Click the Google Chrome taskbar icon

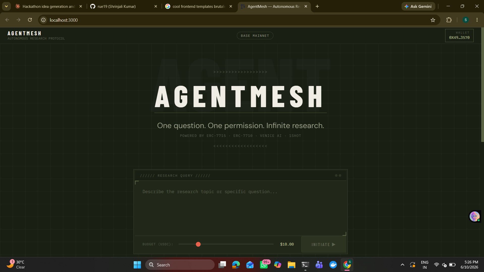click(347, 265)
